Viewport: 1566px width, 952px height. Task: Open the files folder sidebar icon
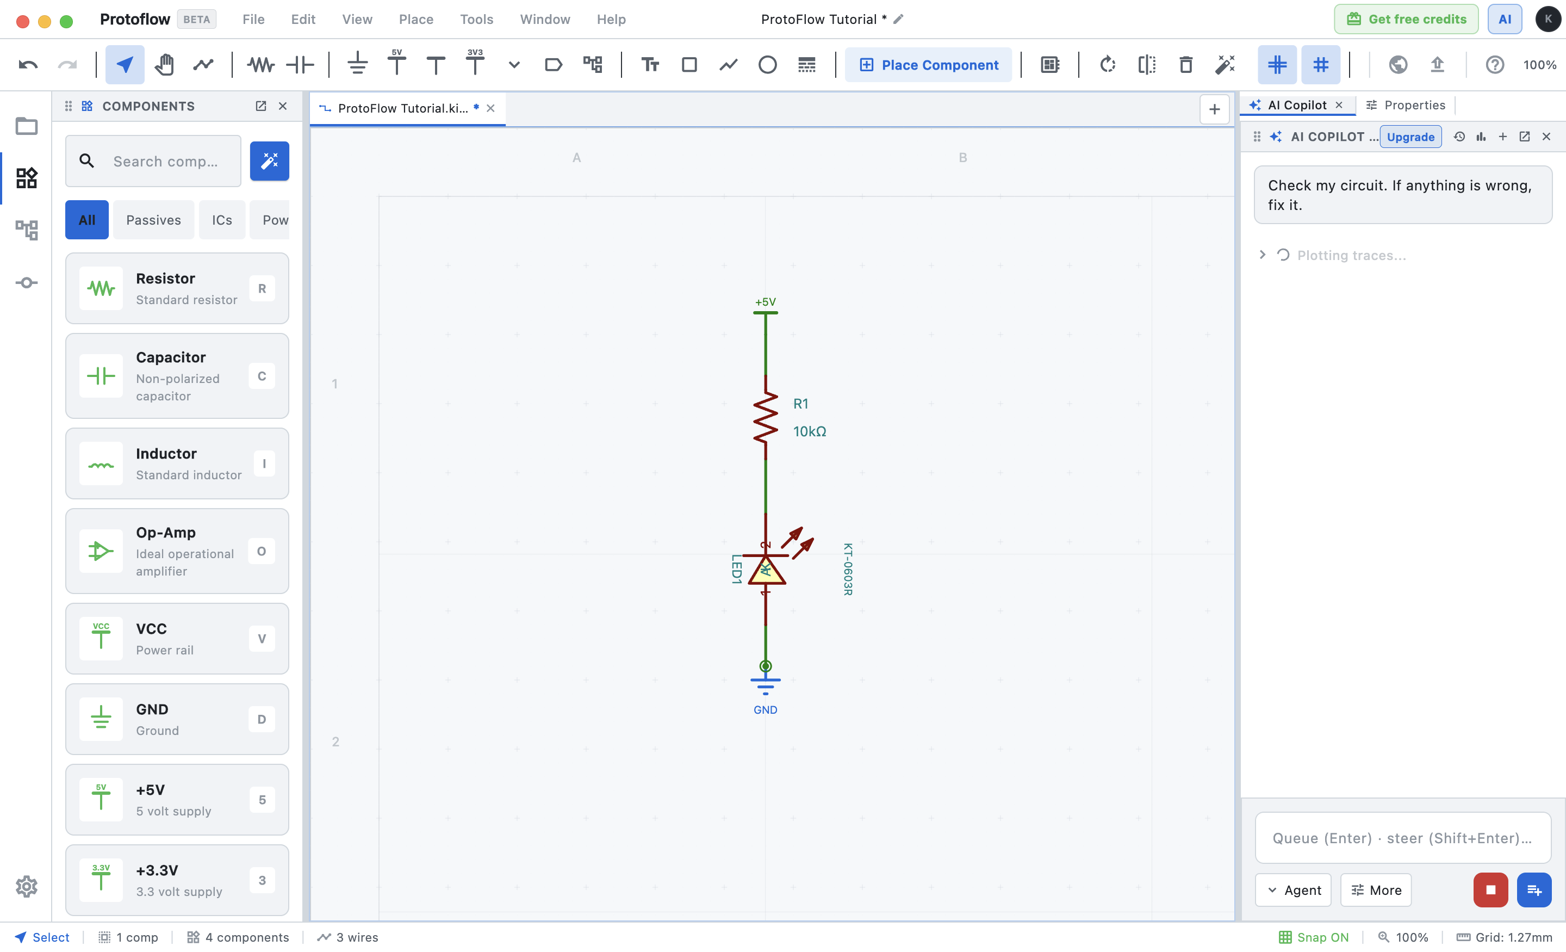point(27,126)
